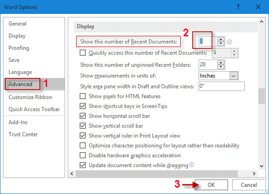
Task: Click the horizontal scrollbar right arrow
Action: 254,173
